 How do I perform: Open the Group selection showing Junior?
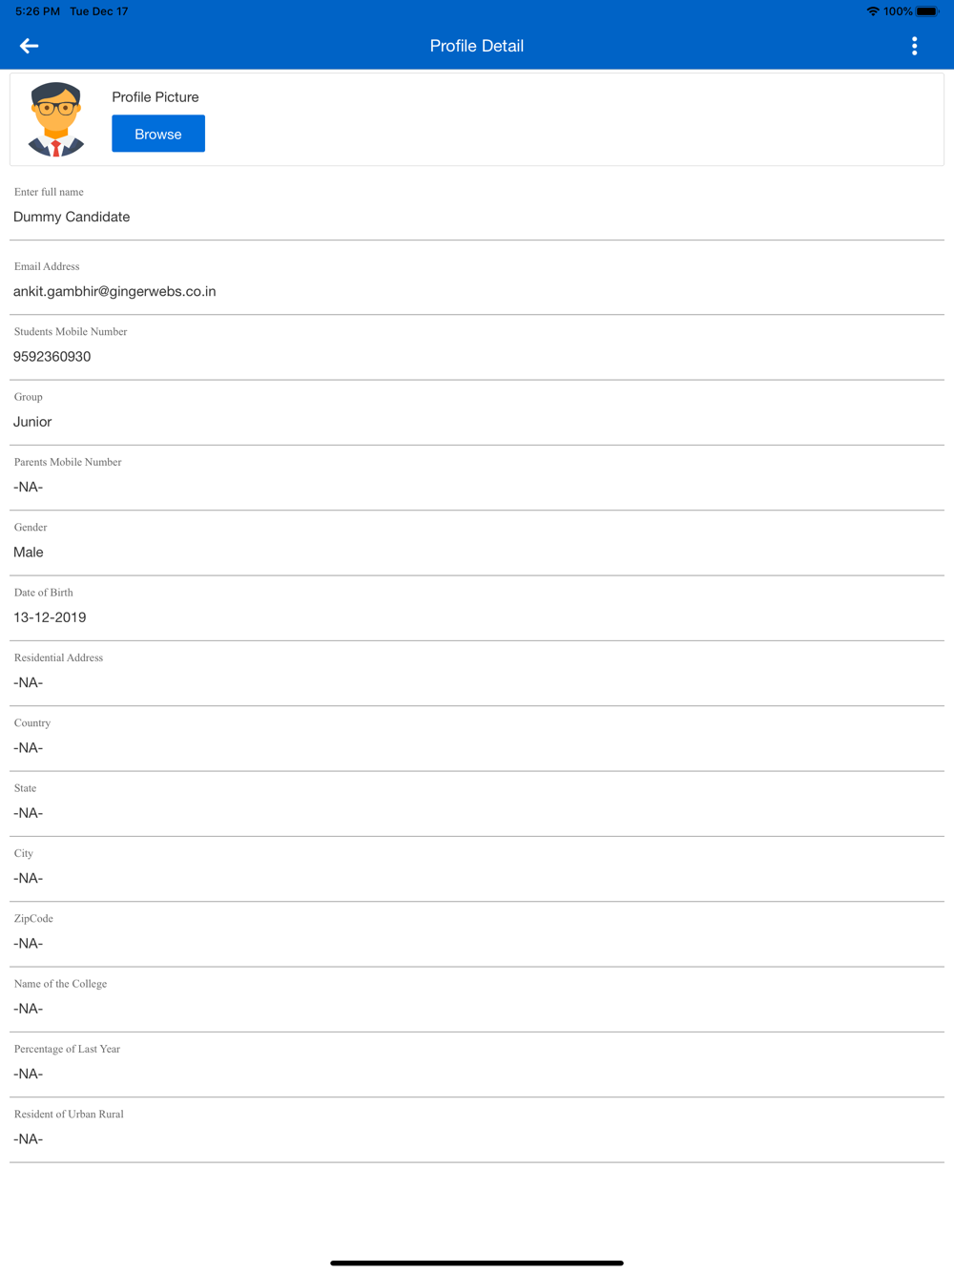point(476,422)
